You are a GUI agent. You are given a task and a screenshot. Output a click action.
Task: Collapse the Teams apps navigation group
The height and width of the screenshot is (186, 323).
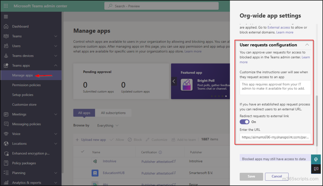click(56, 65)
